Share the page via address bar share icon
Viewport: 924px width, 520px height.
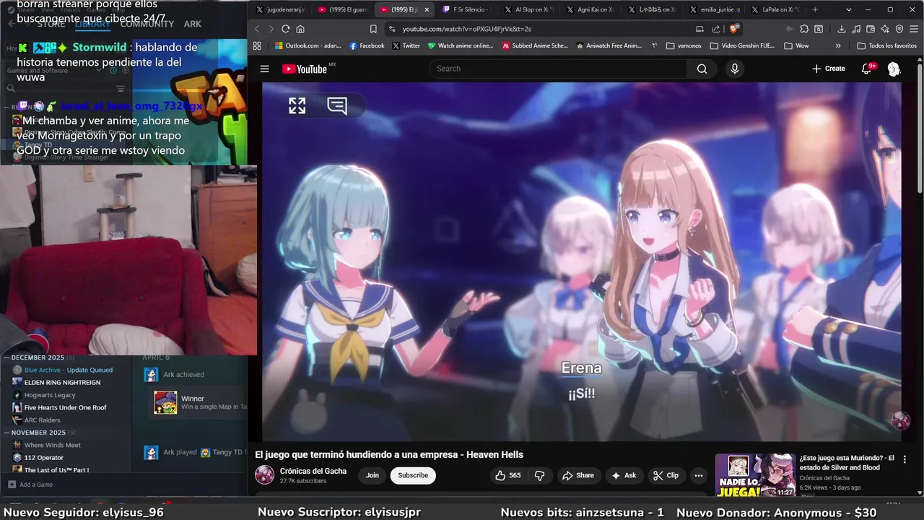click(716, 29)
